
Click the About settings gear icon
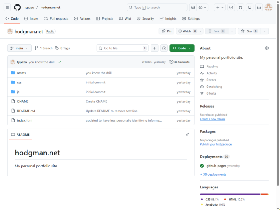pyautogui.click(x=267, y=48)
